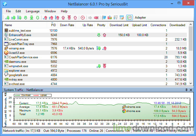Screen dimensions: 196x136
Task: Set low download priority toolbar icon
Action: point(7,18)
